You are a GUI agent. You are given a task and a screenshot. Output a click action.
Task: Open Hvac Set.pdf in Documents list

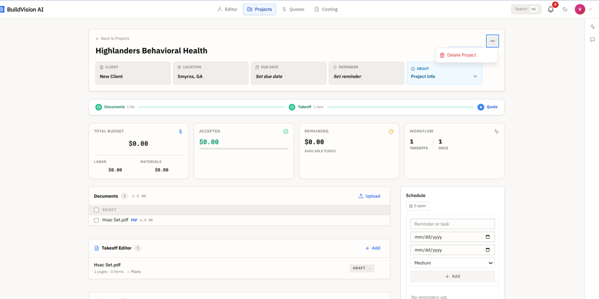(x=115, y=220)
